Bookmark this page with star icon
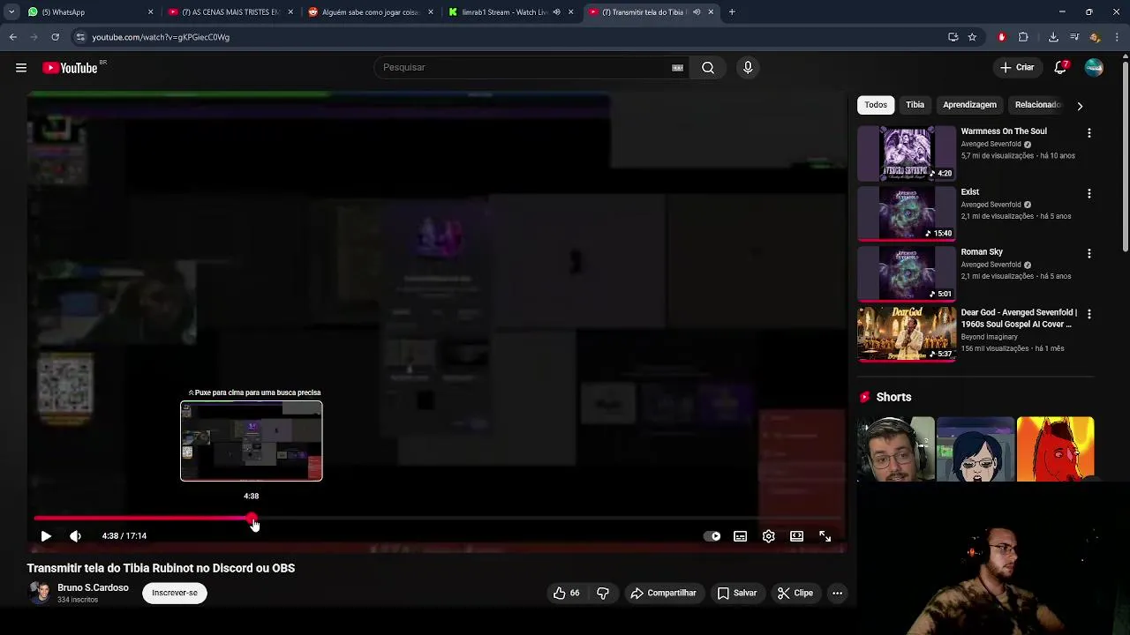 972,37
